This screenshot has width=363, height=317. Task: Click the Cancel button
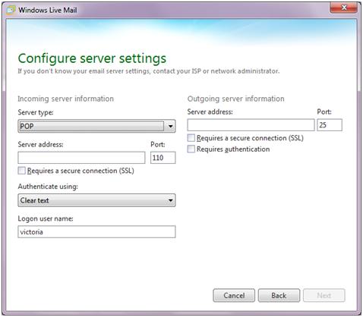pyautogui.click(x=234, y=295)
